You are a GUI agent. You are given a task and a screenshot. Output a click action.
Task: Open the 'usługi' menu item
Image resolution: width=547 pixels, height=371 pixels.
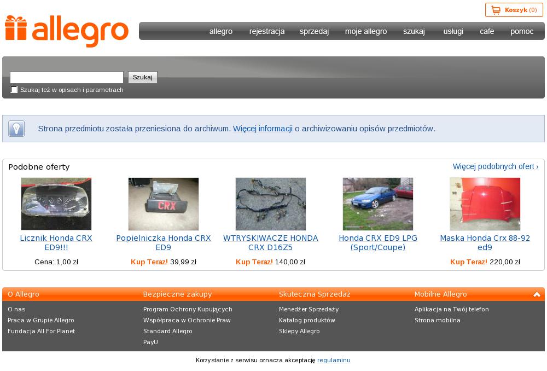453,31
